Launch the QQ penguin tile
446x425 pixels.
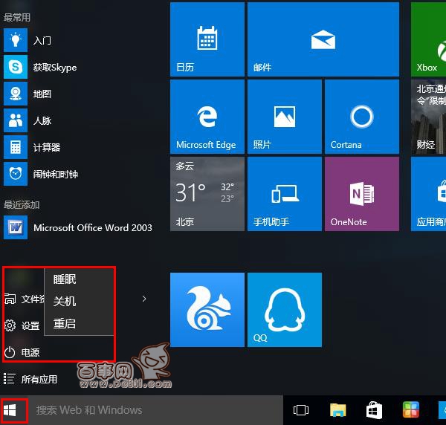284,310
